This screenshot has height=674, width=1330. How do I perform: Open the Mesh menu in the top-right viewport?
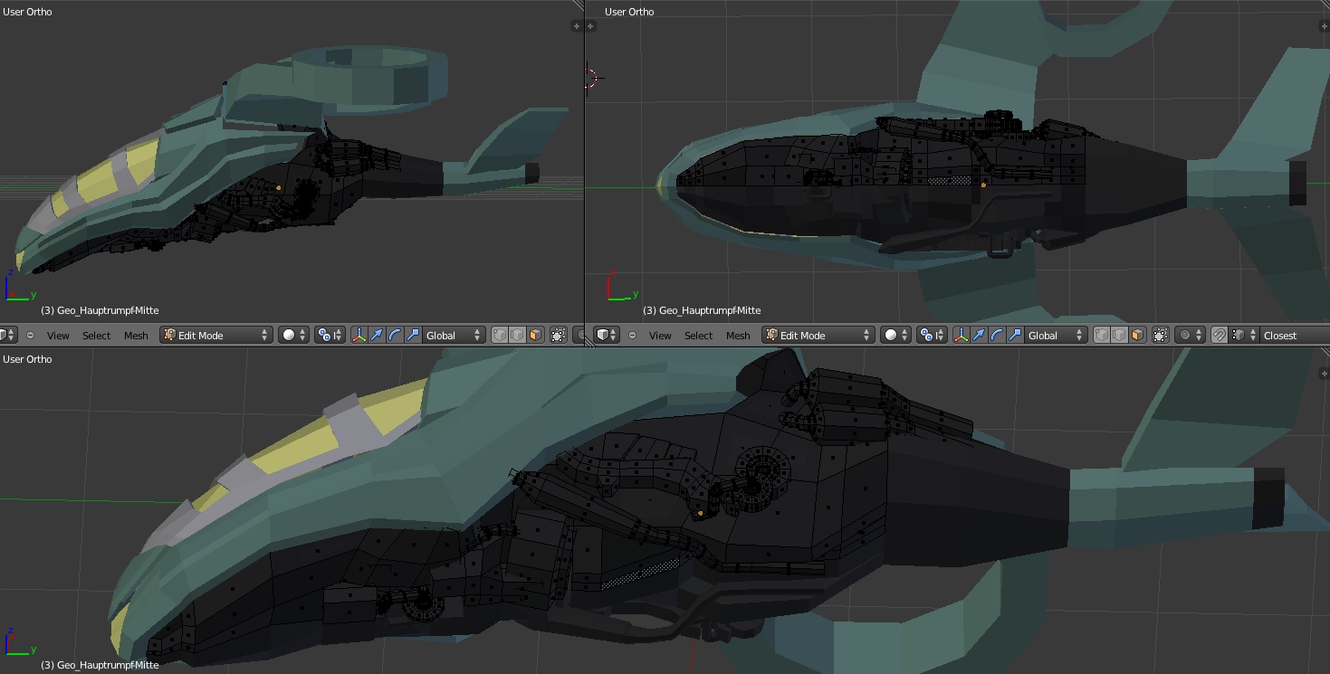click(x=738, y=336)
